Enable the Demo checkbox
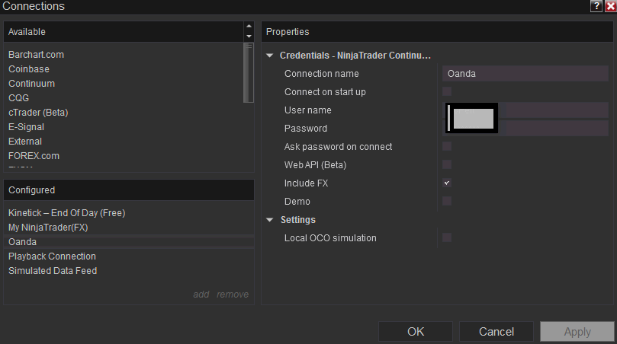 point(447,201)
